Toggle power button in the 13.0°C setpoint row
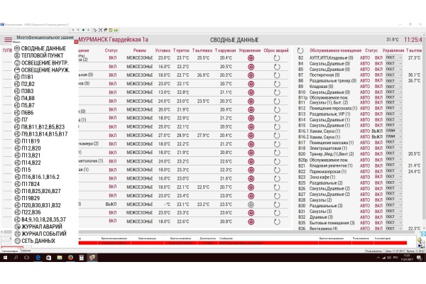The height and width of the screenshot is (284, 426). (x=250, y=92)
